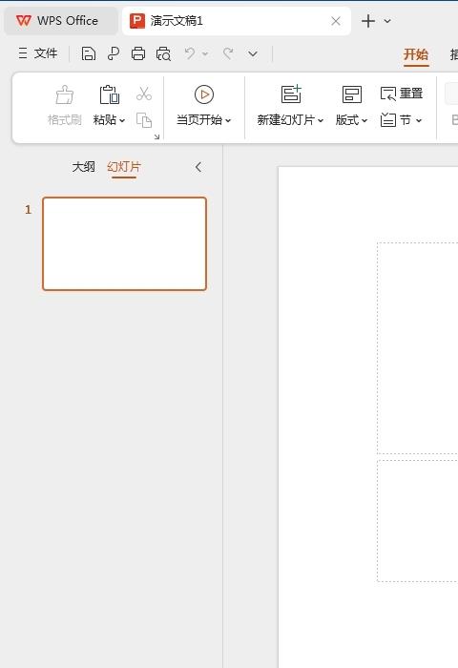Image resolution: width=458 pixels, height=668 pixels.
Task: Click the Cut scissors icon
Action: point(144,94)
